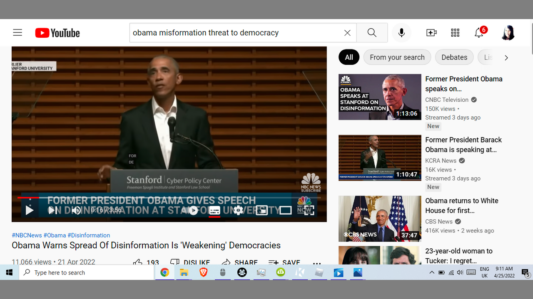Select the 'From your search' chip
This screenshot has width=533, height=299.
point(397,57)
